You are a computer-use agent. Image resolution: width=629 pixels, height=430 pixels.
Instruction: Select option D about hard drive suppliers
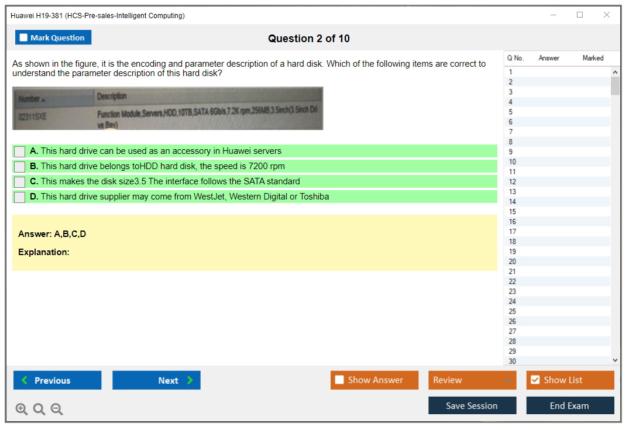click(20, 197)
